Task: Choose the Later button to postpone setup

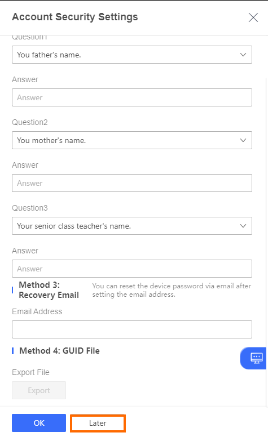Action: [98, 423]
